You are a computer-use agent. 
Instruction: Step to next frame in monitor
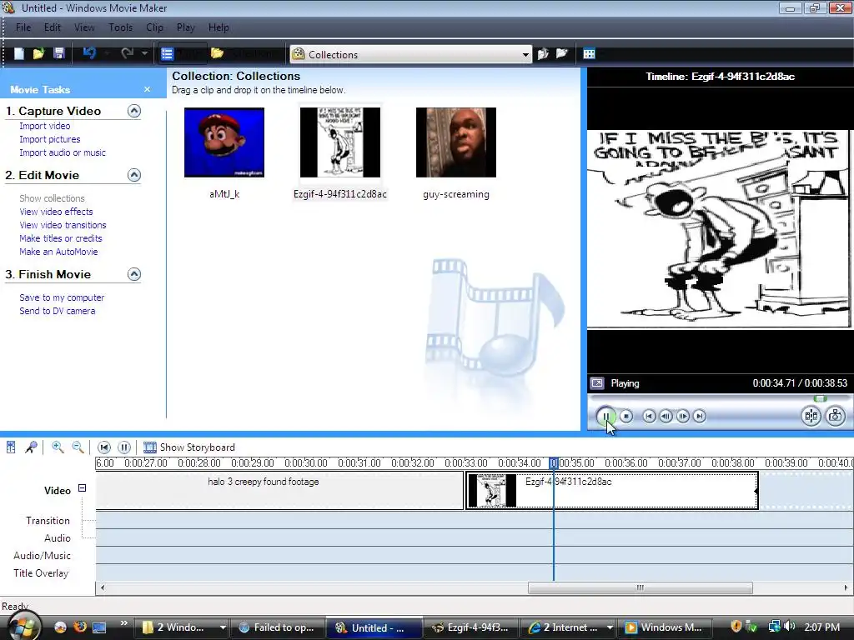click(x=682, y=417)
